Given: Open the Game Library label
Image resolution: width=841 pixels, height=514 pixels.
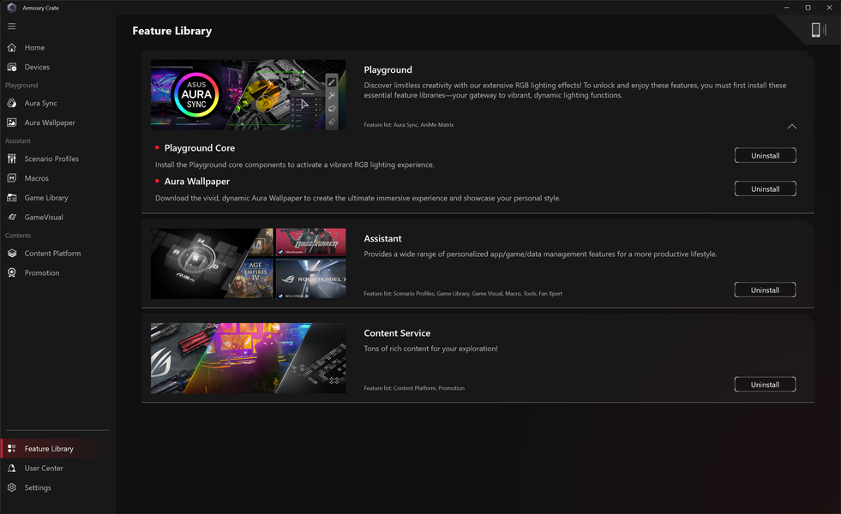Looking at the screenshot, I should [46, 198].
